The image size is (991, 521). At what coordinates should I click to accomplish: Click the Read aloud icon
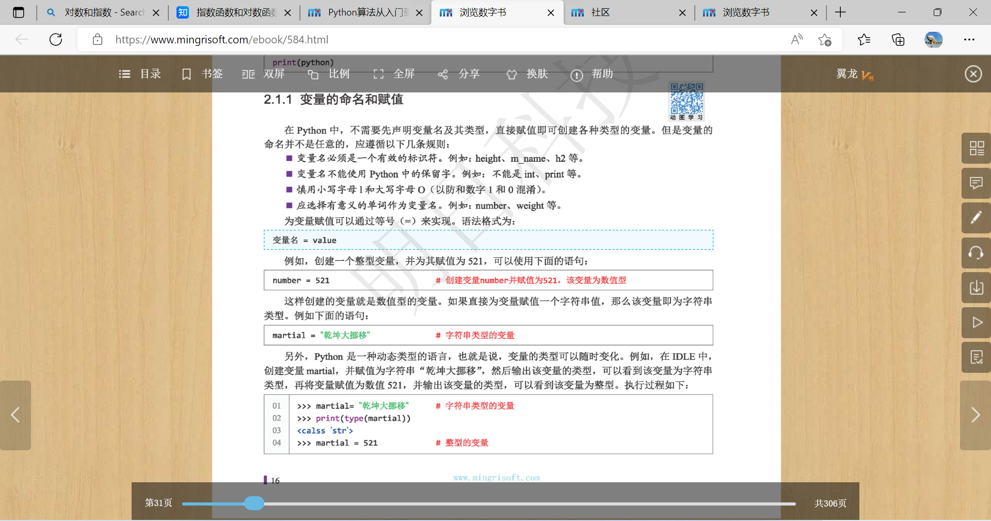[x=797, y=39]
